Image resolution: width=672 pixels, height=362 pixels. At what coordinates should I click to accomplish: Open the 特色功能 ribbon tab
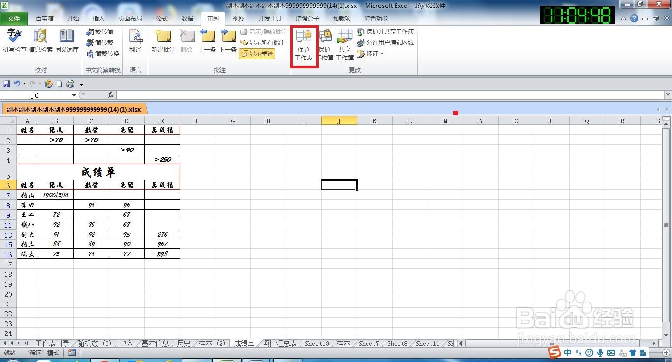(376, 19)
